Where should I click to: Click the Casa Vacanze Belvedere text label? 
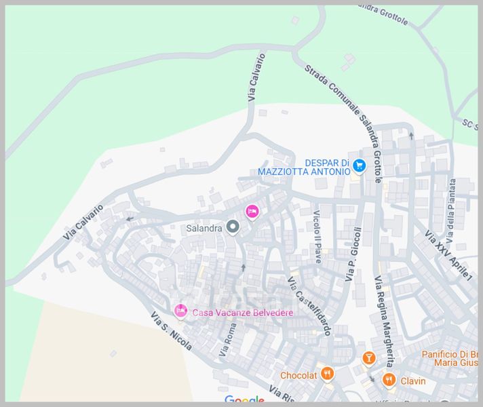click(x=243, y=313)
